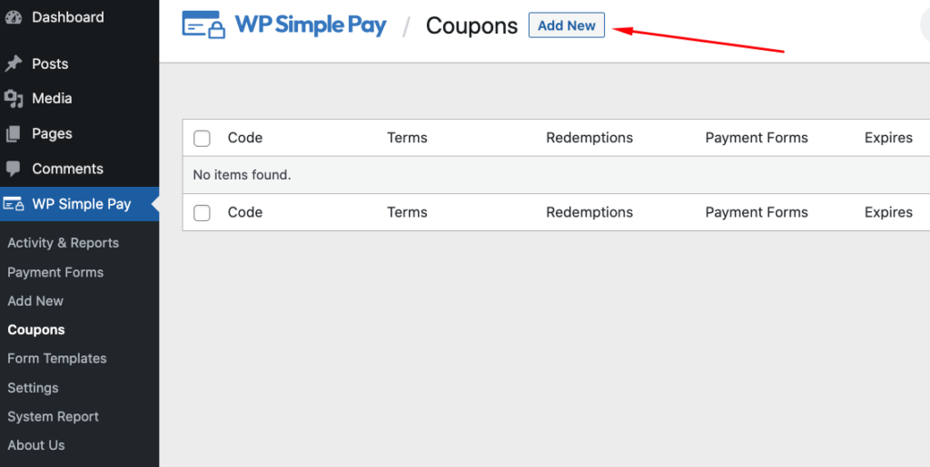Open Activity & Reports submenu item

63,243
